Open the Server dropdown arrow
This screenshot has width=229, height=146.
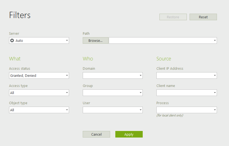coord(67,40)
